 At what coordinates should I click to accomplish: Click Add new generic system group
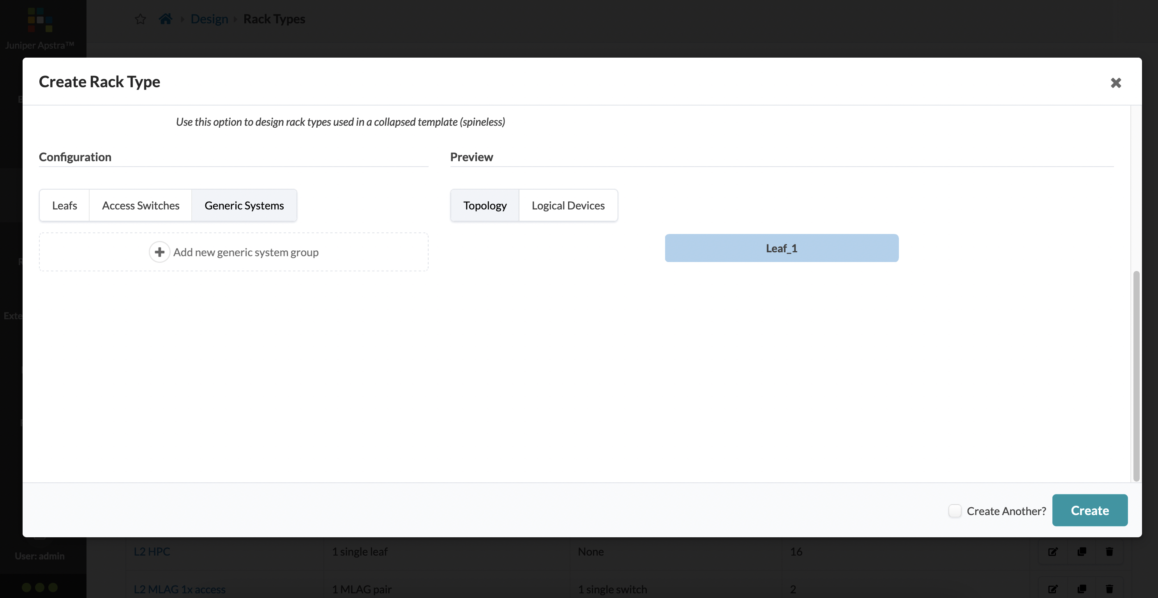233,252
